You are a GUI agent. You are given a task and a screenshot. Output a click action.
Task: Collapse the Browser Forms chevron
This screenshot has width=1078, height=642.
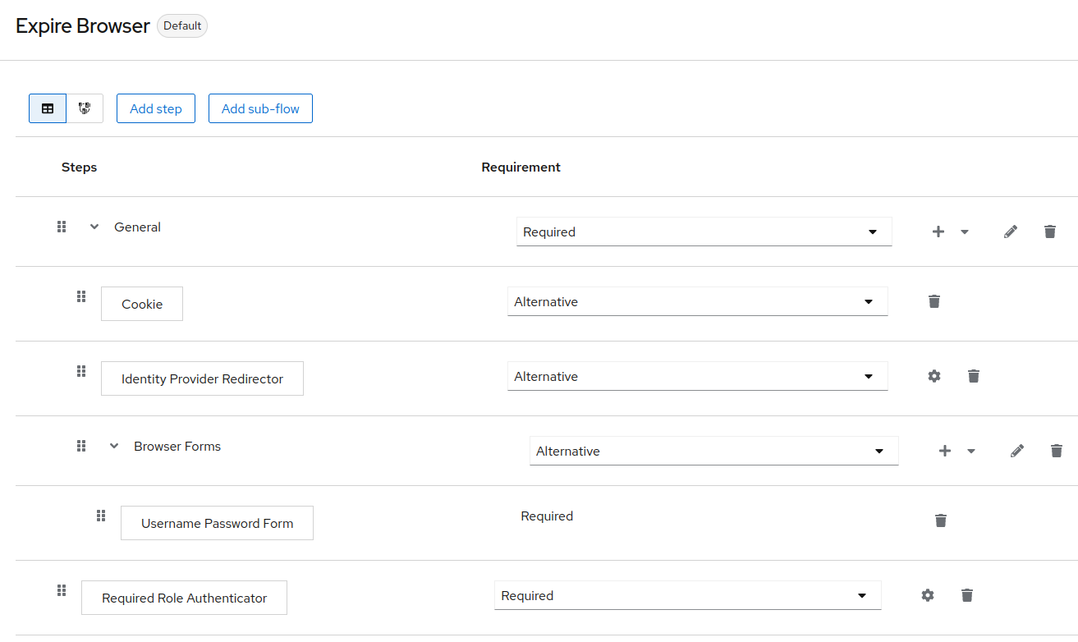click(114, 447)
